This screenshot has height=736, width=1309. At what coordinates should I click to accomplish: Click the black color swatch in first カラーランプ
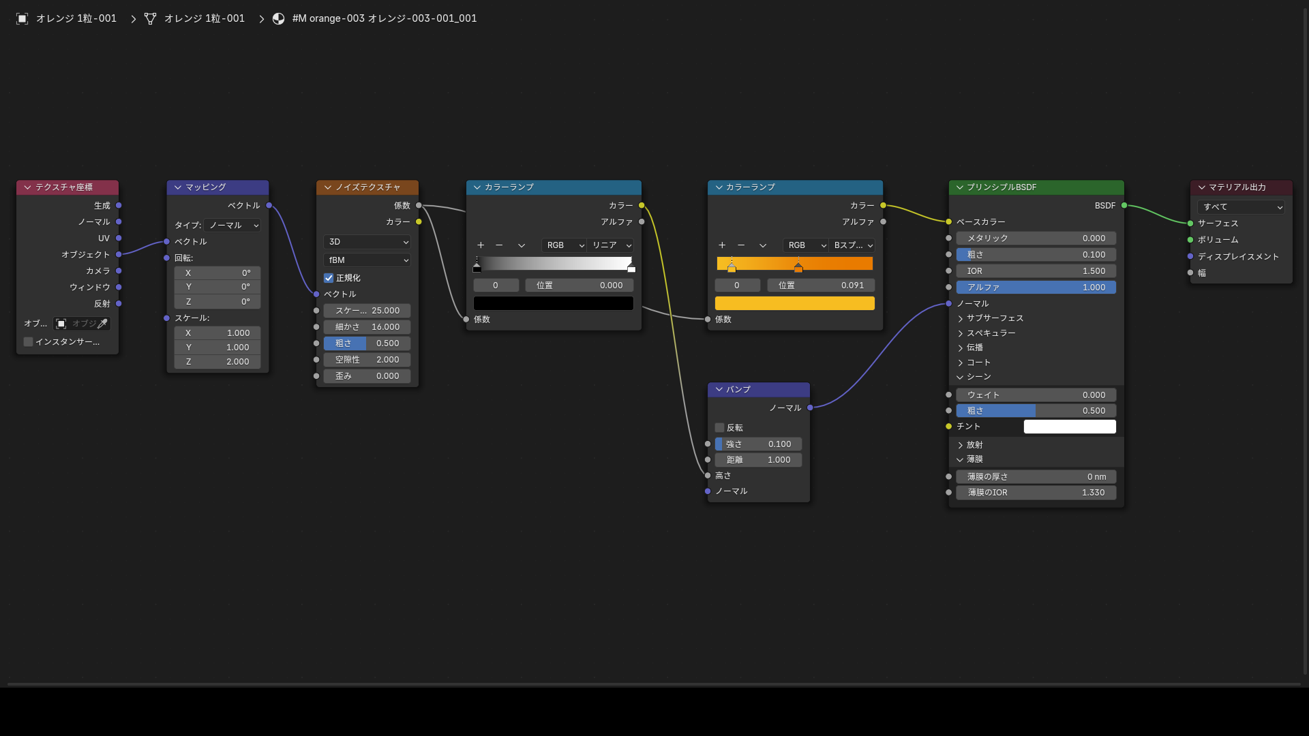point(554,303)
